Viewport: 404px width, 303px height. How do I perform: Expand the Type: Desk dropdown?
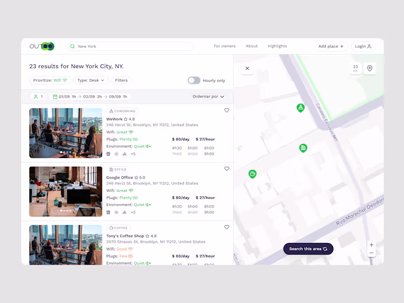[x=91, y=80]
